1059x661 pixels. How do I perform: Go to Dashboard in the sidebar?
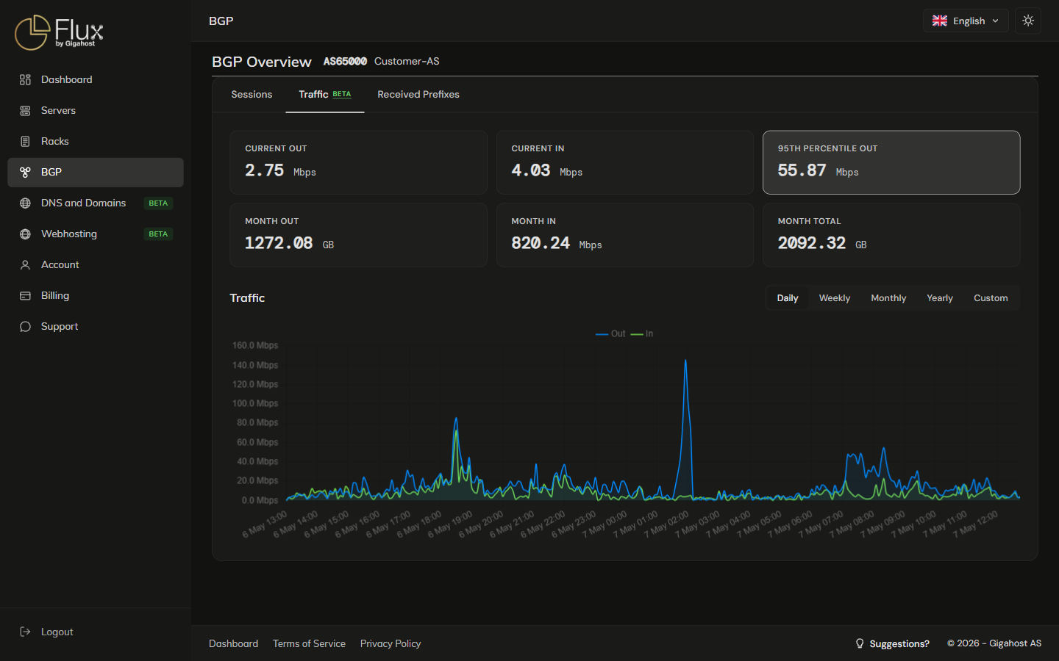[96, 79]
